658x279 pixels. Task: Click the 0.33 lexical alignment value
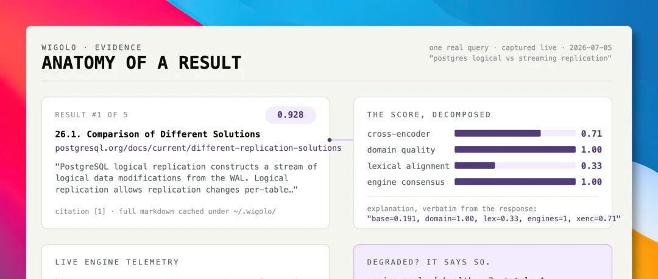point(592,166)
